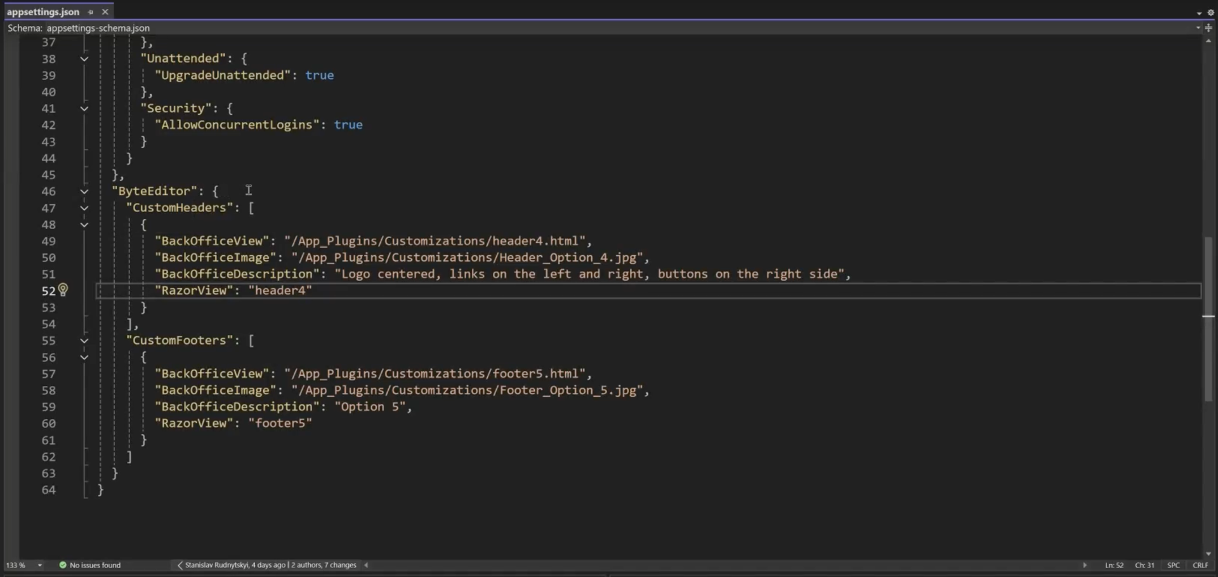
Task: Toggle the CRLF line ending indicator
Action: point(1200,565)
